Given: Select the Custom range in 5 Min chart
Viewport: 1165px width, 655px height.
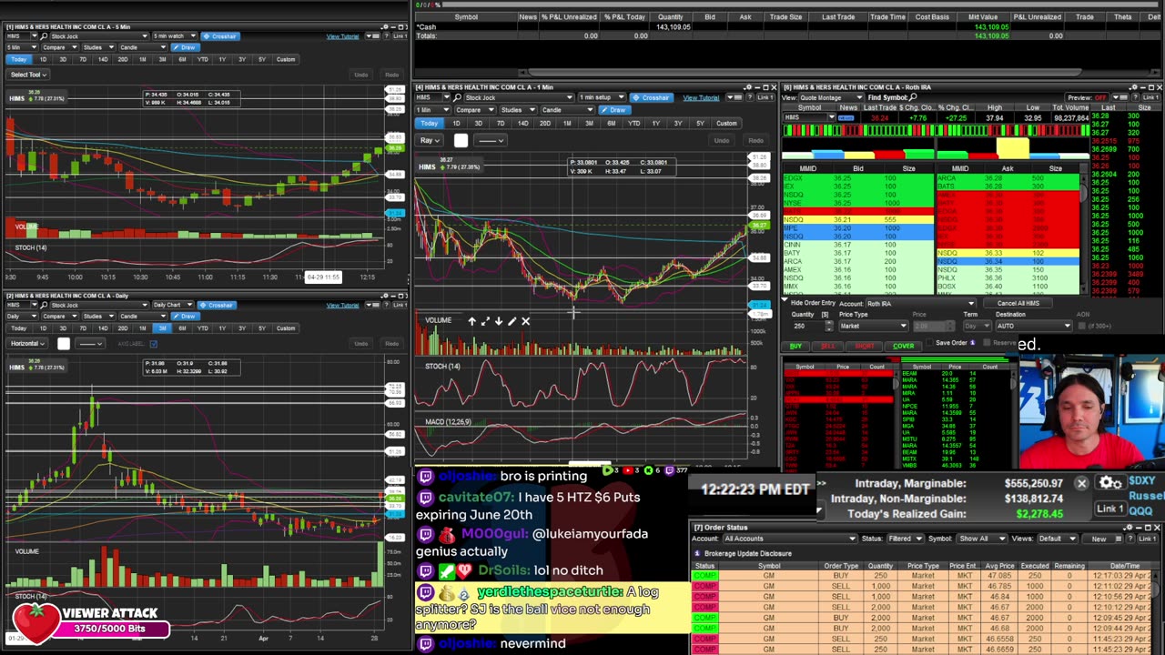Looking at the screenshot, I should point(286,60).
